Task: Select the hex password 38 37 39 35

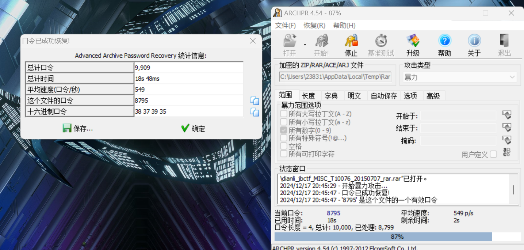Action: [188, 111]
